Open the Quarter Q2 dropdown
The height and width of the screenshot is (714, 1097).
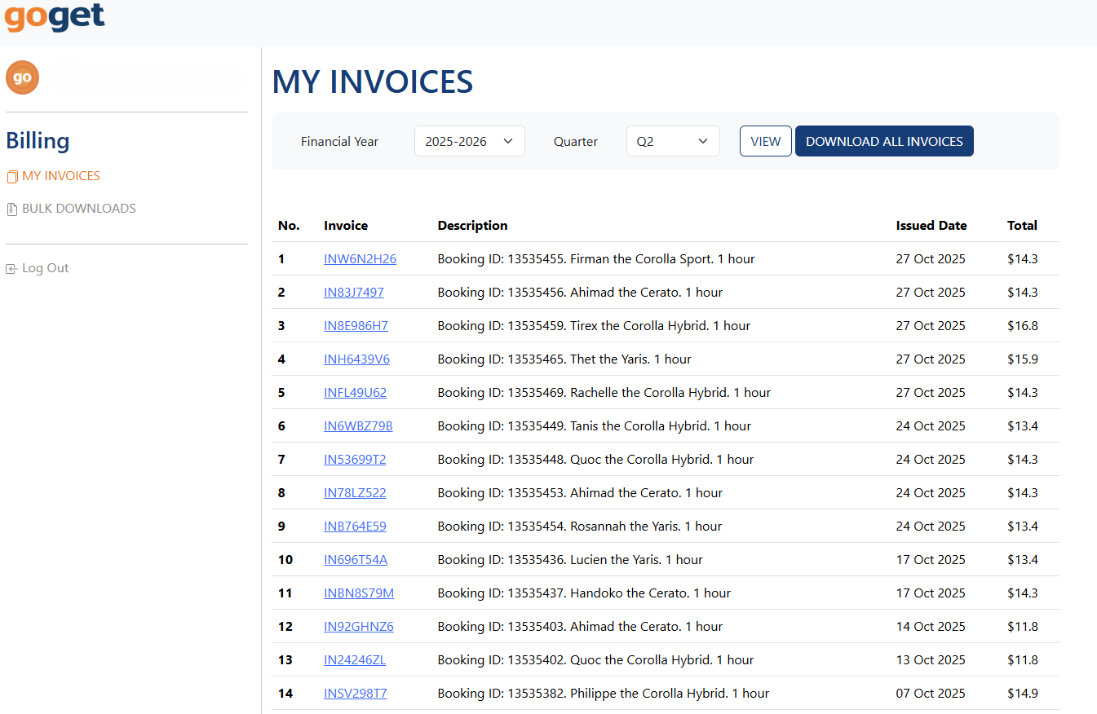[672, 141]
